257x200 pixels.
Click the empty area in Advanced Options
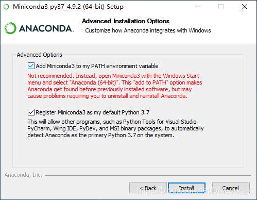coord(128,153)
